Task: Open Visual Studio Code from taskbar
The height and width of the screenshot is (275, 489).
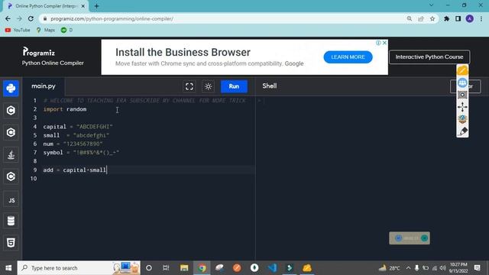Action: 272,268
